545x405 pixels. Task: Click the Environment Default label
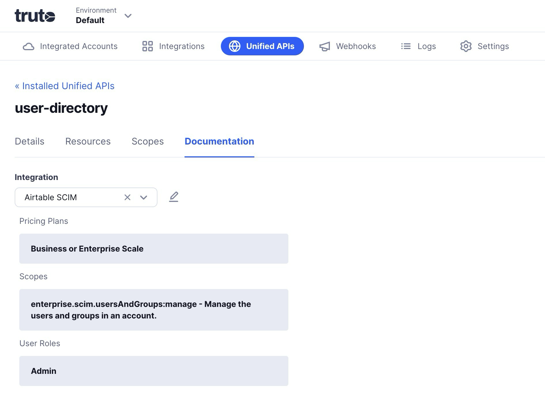click(x=96, y=16)
